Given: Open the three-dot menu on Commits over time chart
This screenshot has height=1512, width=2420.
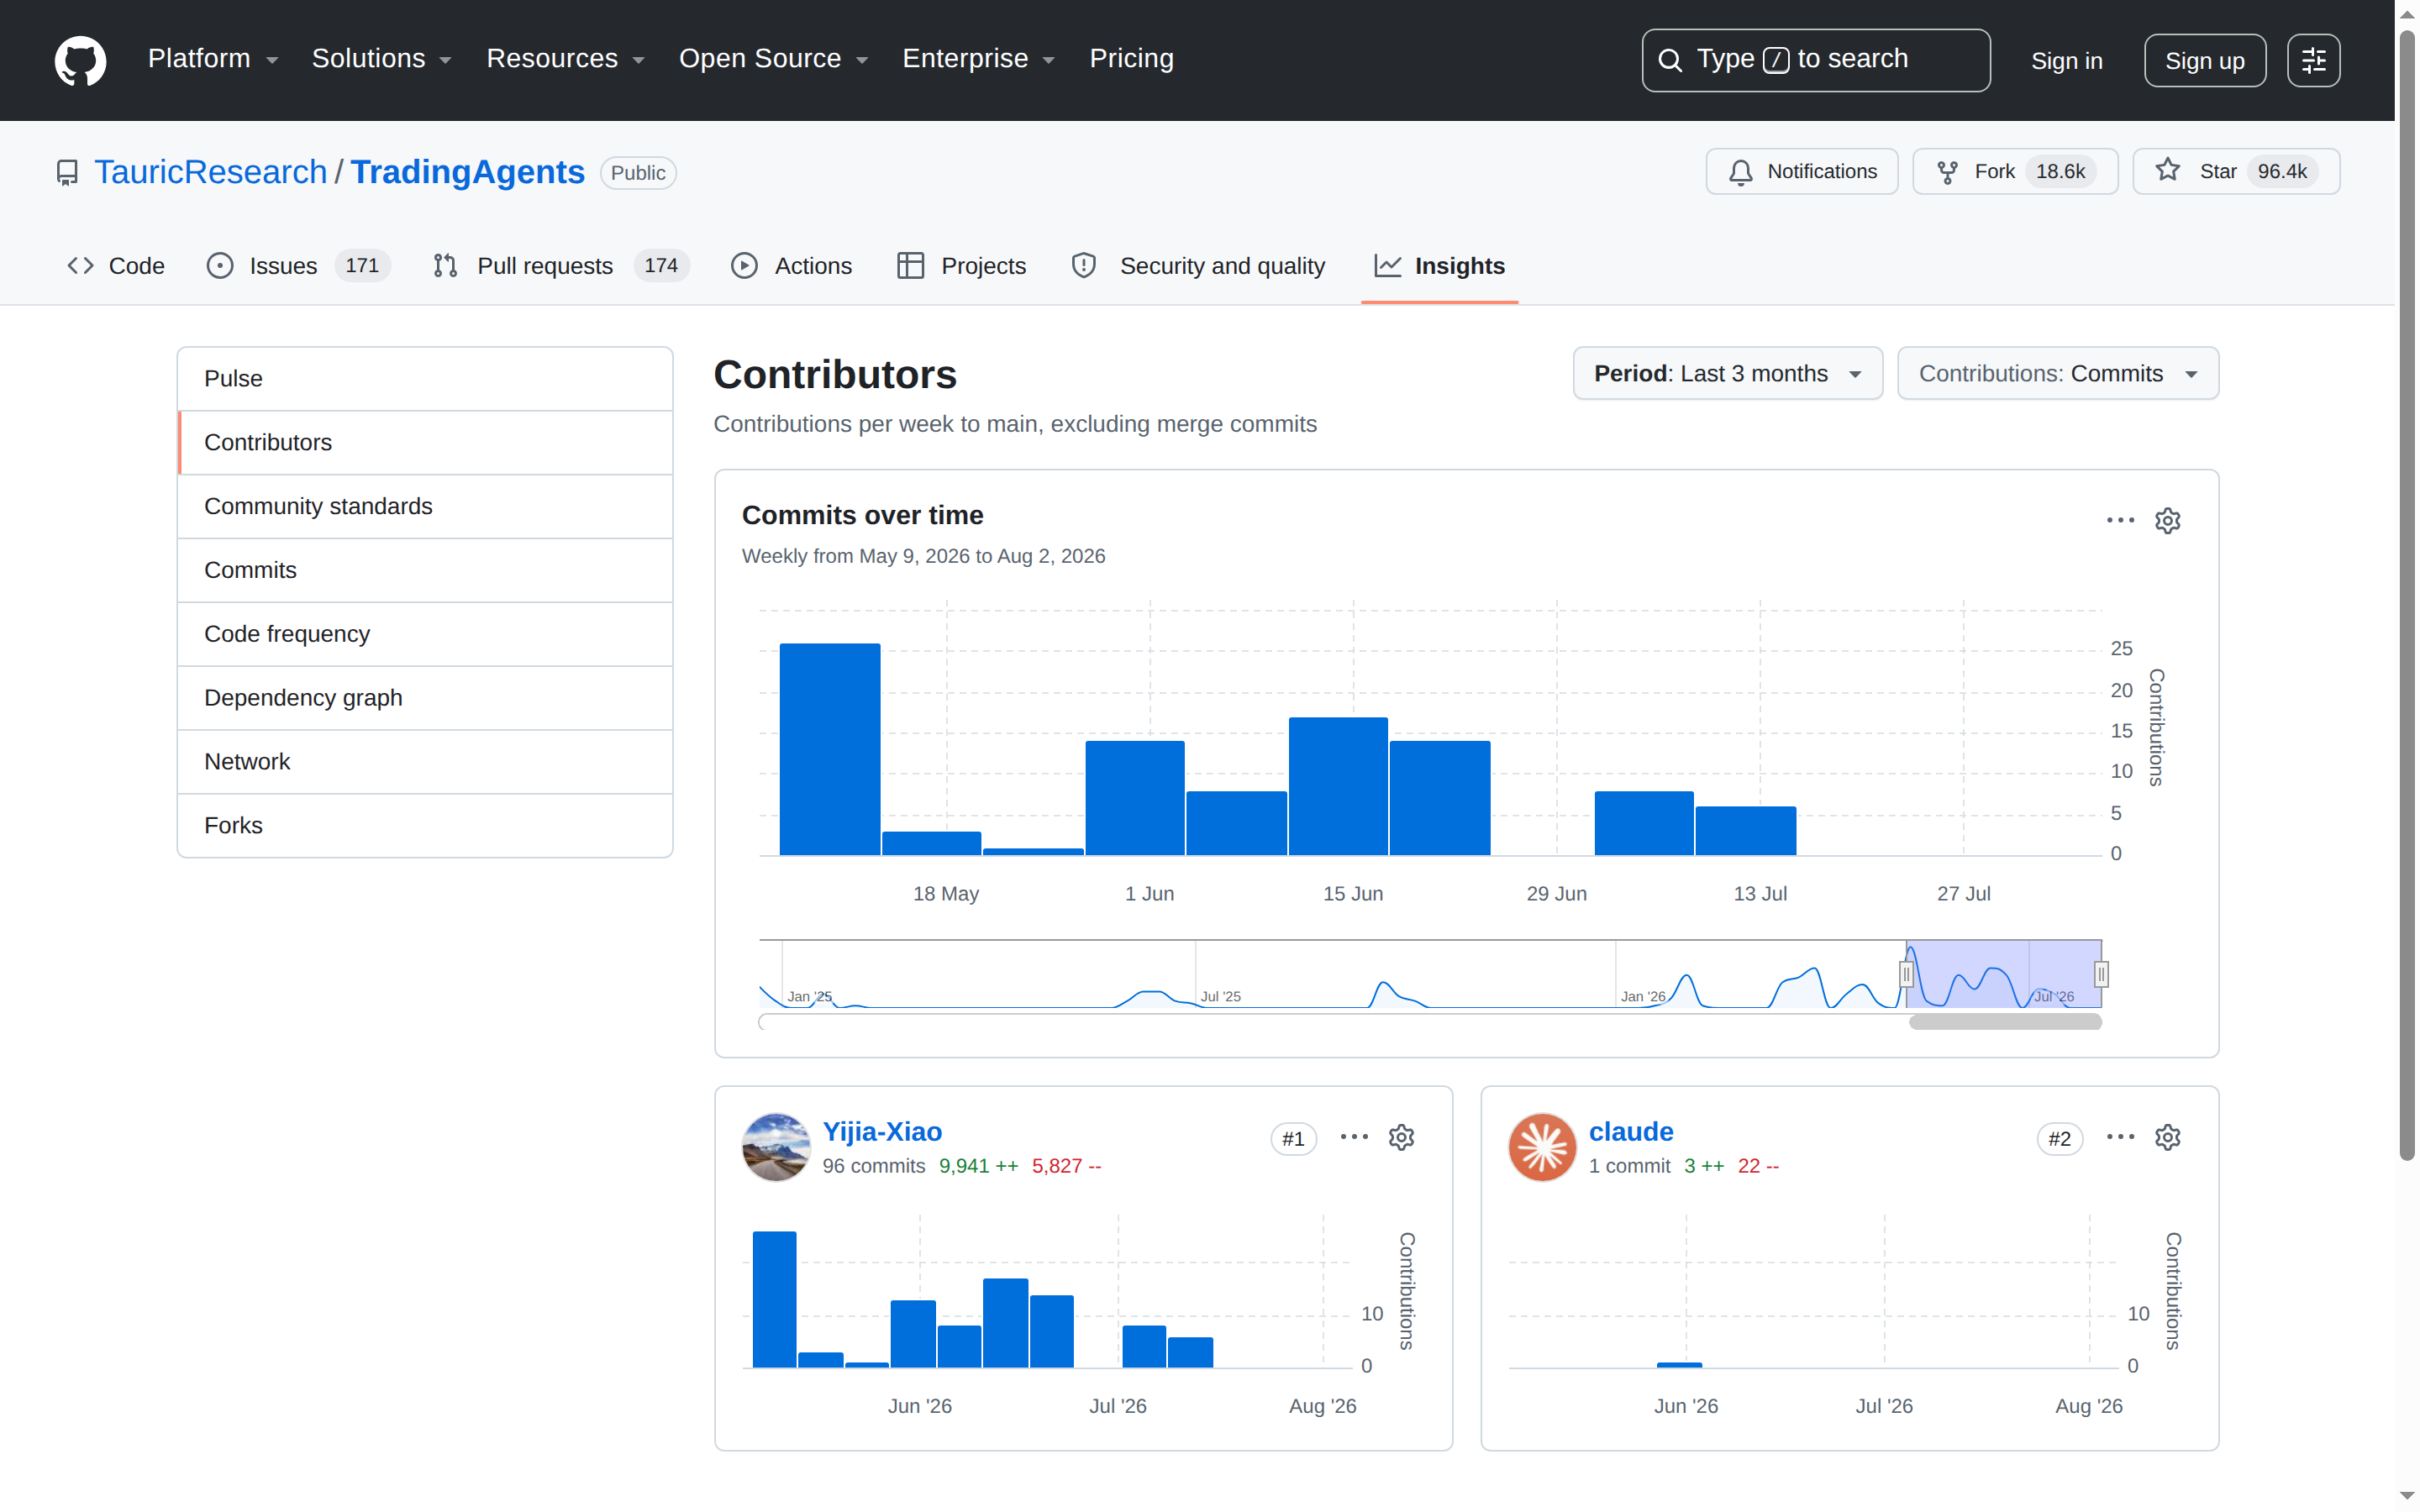Looking at the screenshot, I should point(2120,520).
